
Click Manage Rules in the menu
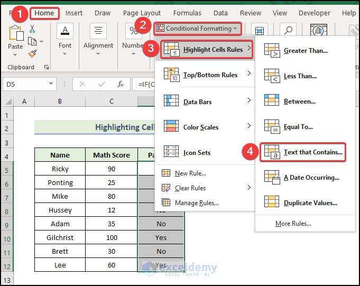pyautogui.click(x=205, y=203)
